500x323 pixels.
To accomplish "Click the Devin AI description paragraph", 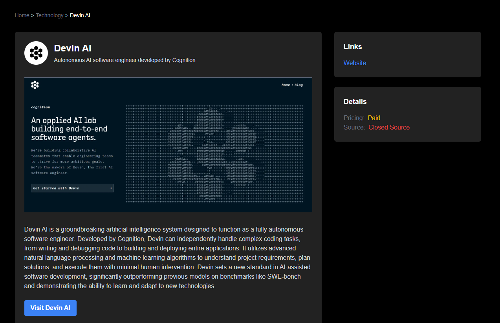I will 168,257.
